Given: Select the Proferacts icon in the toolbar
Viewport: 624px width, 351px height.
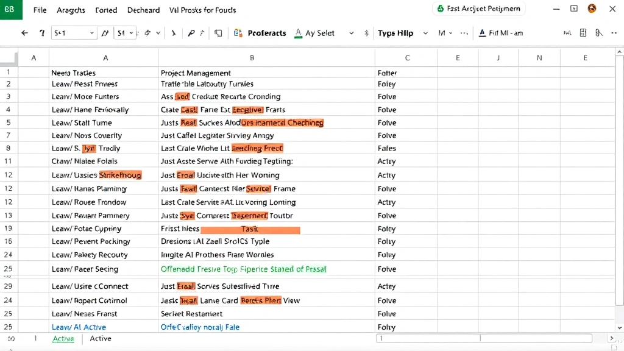Looking at the screenshot, I should [x=237, y=34].
